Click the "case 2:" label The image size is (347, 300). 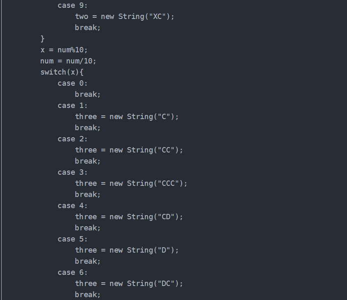(x=72, y=139)
